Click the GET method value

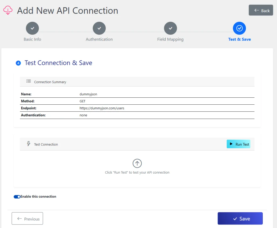[x=83, y=101]
